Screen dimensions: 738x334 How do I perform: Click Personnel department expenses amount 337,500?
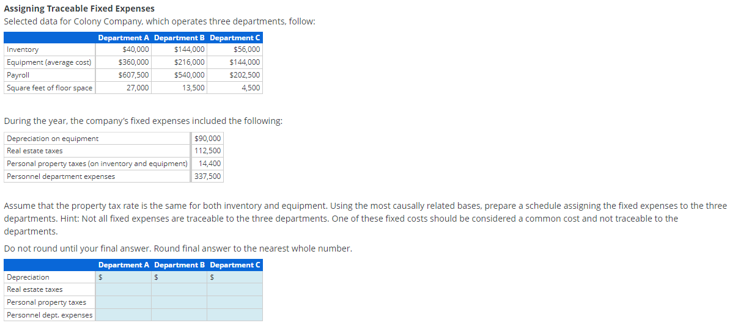(x=208, y=176)
